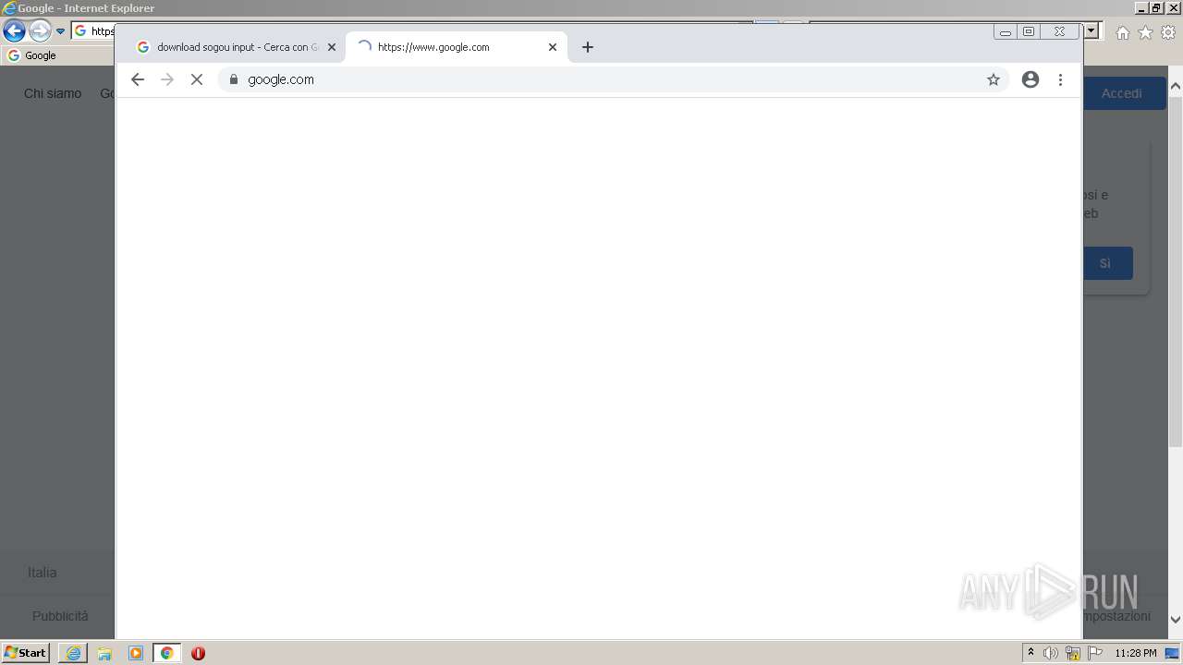
Task: Open the 'Chi siamo' link
Action: (x=53, y=93)
